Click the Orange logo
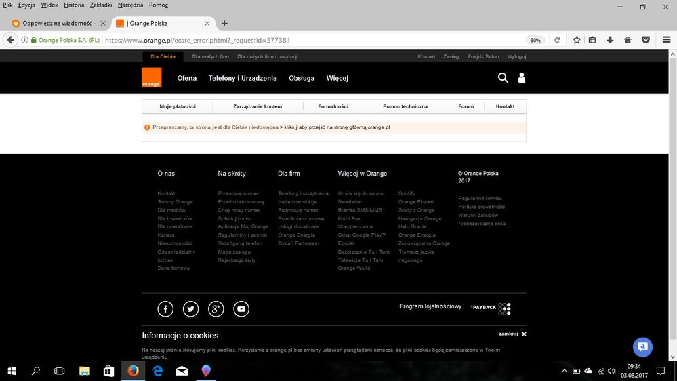 pos(151,78)
